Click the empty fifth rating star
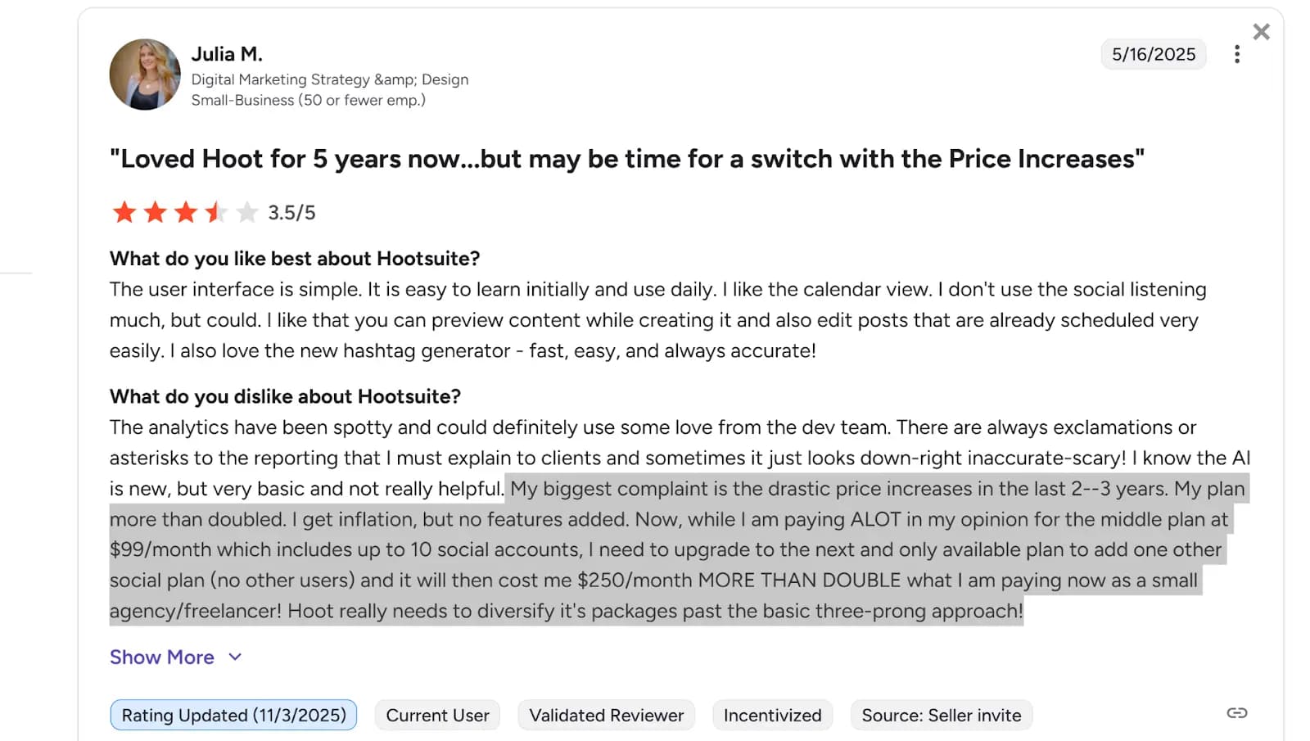The image size is (1310, 741). pyautogui.click(x=246, y=211)
